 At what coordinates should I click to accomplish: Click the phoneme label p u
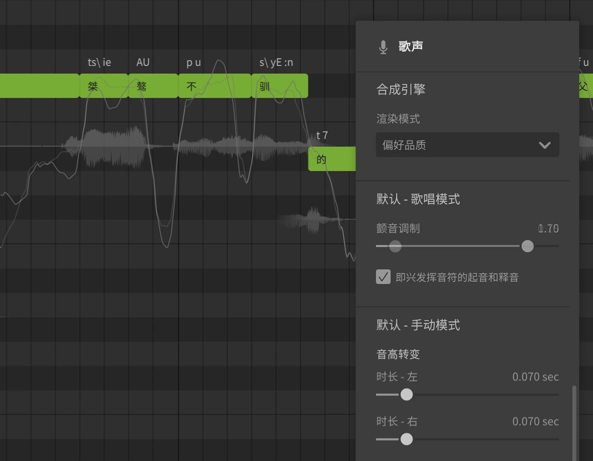point(194,63)
